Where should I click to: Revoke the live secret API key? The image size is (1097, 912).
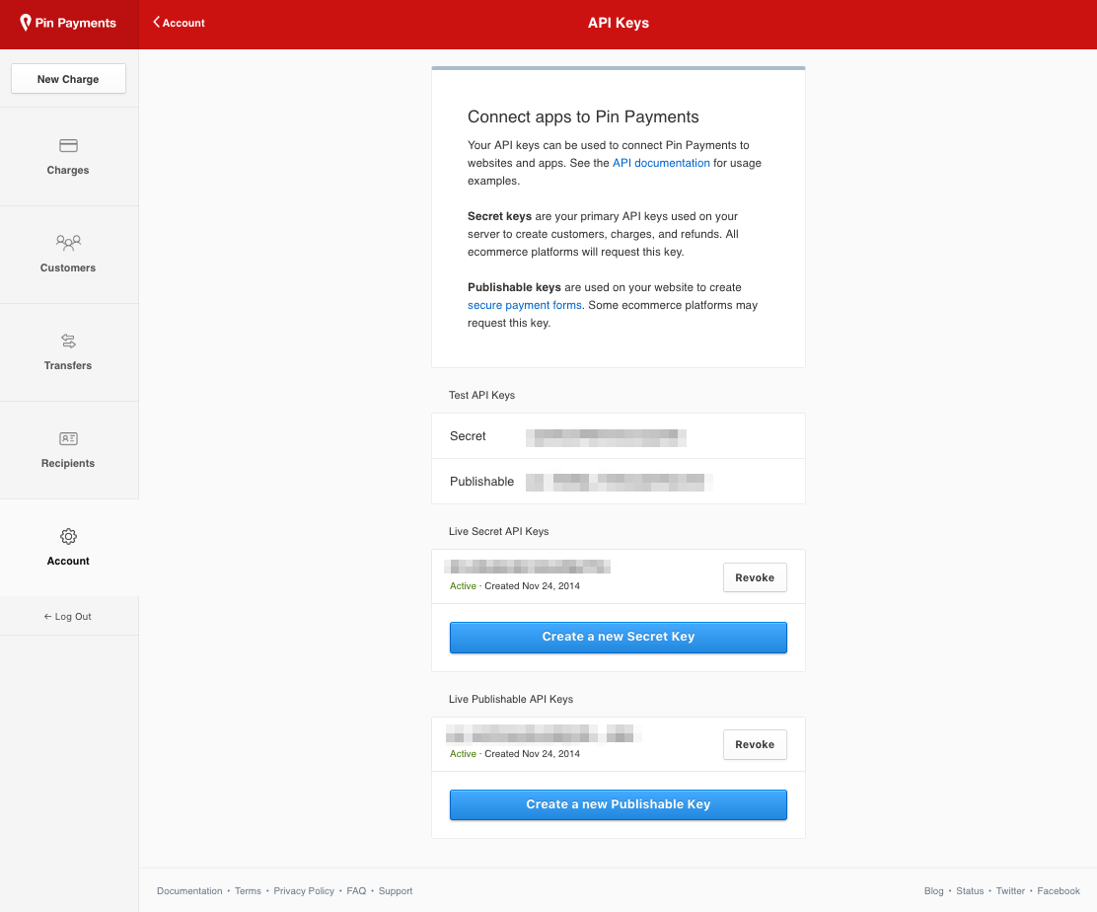point(755,577)
